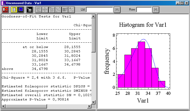Click the leftmost histogram bar with frequency 2
Viewport: 190px width, 111px height.
(x=121, y=81)
